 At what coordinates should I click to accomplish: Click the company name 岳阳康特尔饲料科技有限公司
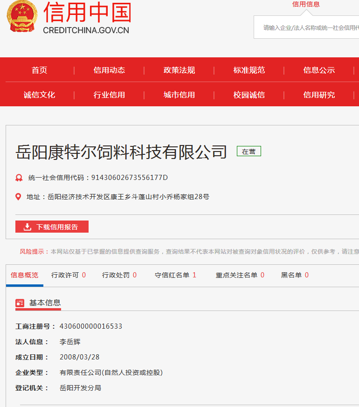121,152
